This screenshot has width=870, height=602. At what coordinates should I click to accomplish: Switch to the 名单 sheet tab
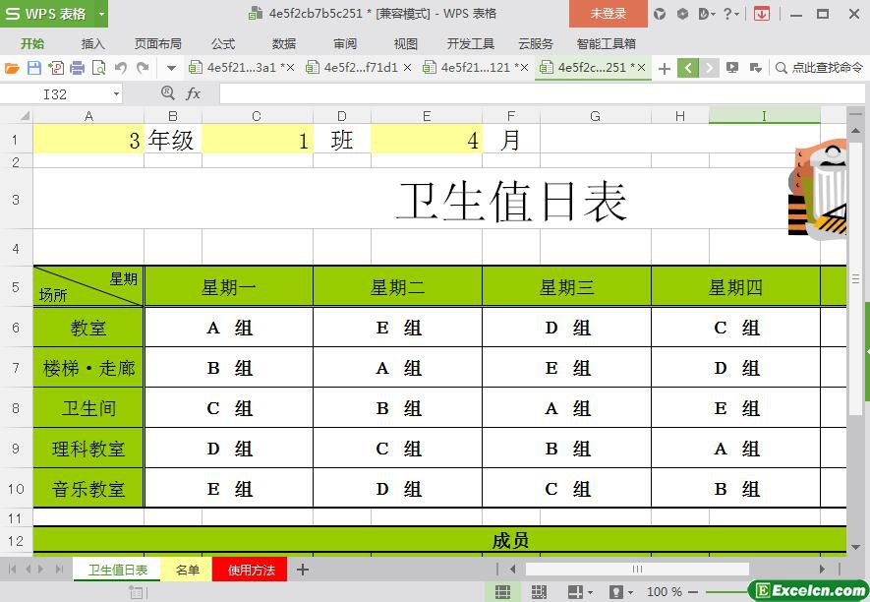pos(187,570)
